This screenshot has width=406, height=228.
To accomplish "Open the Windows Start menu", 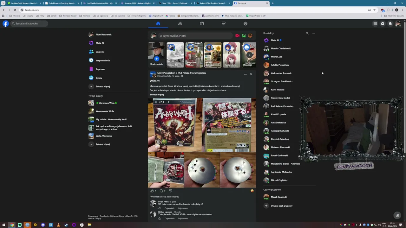I will [x=4, y=225].
